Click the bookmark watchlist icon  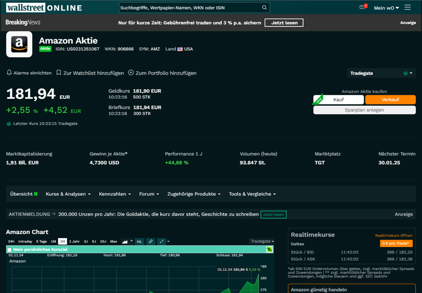tap(59, 72)
